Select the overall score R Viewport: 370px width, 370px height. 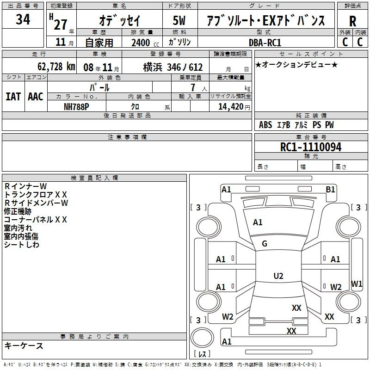click(352, 21)
